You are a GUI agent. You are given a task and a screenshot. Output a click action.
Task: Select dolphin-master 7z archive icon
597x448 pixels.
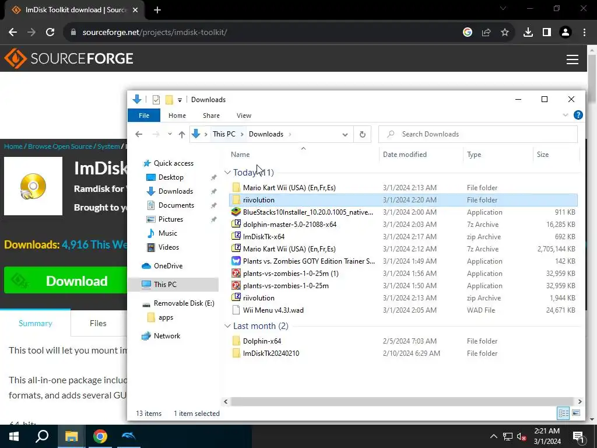(x=237, y=224)
